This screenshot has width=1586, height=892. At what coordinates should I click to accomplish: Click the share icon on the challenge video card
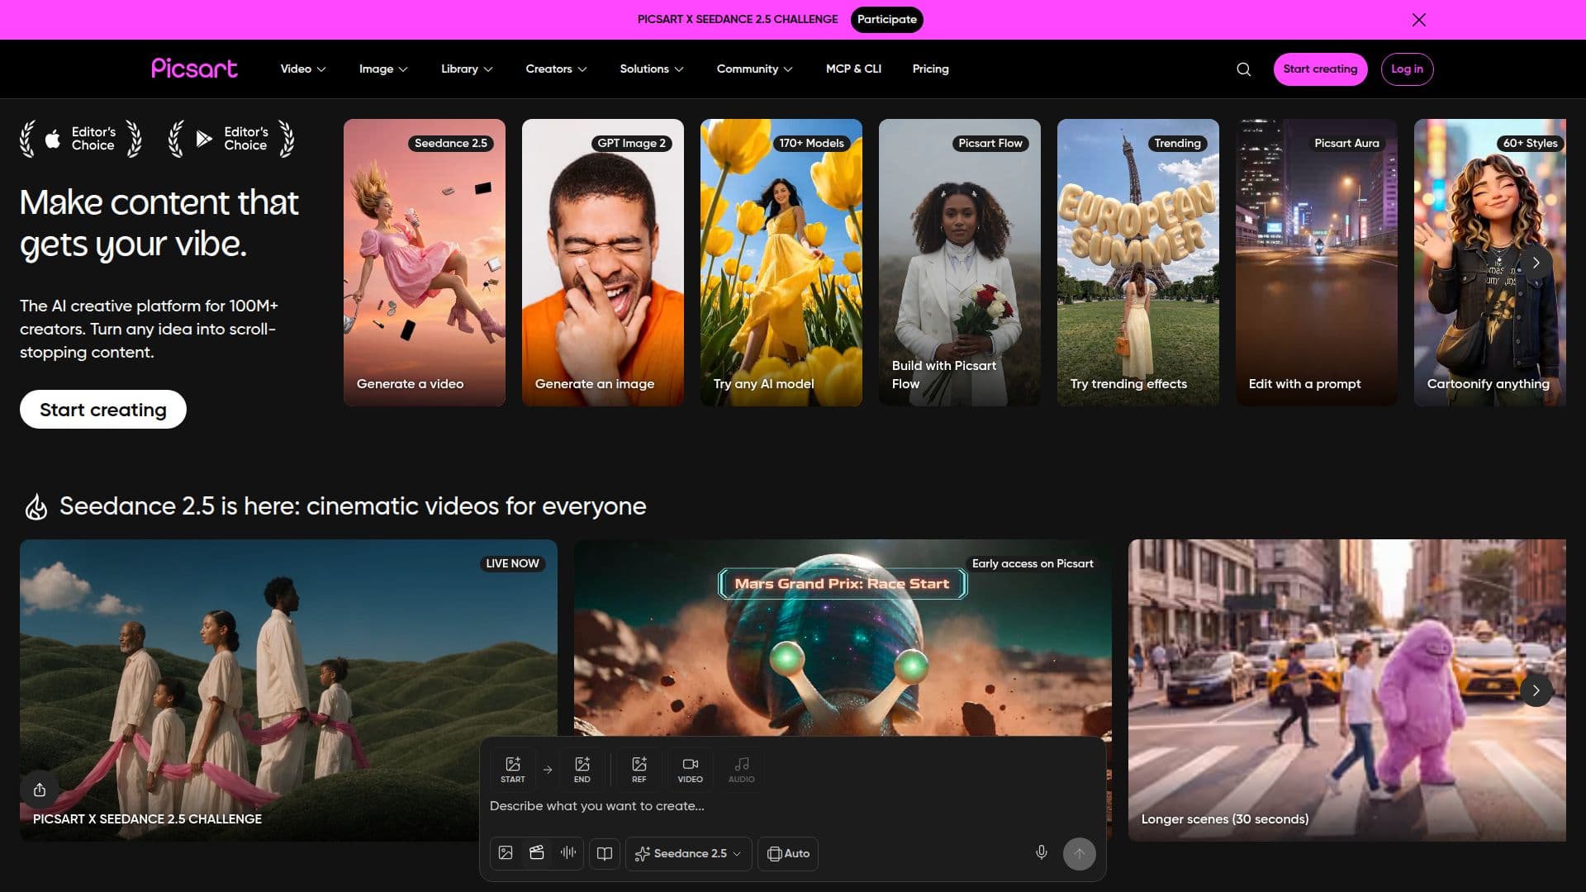[40, 790]
